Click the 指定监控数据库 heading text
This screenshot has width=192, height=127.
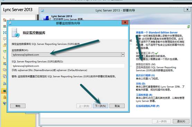pyautogui.click(x=34, y=33)
